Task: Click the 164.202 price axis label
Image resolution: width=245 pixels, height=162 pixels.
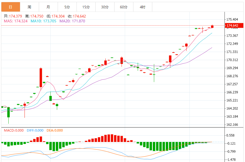Action: click(x=232, y=108)
